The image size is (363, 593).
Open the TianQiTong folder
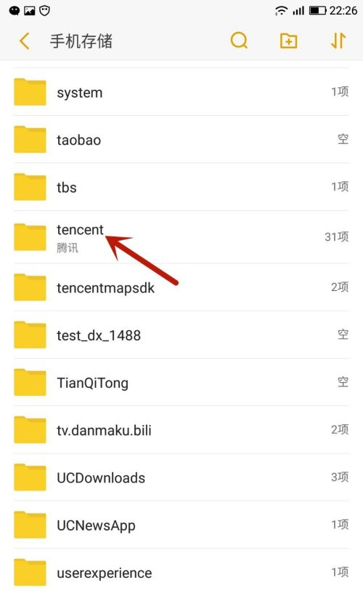181,382
